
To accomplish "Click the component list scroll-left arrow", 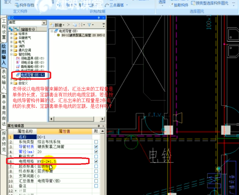I will 51,119.
